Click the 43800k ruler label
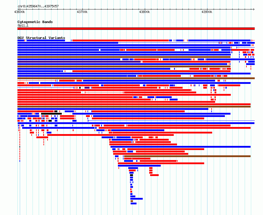 click(x=145, y=12)
